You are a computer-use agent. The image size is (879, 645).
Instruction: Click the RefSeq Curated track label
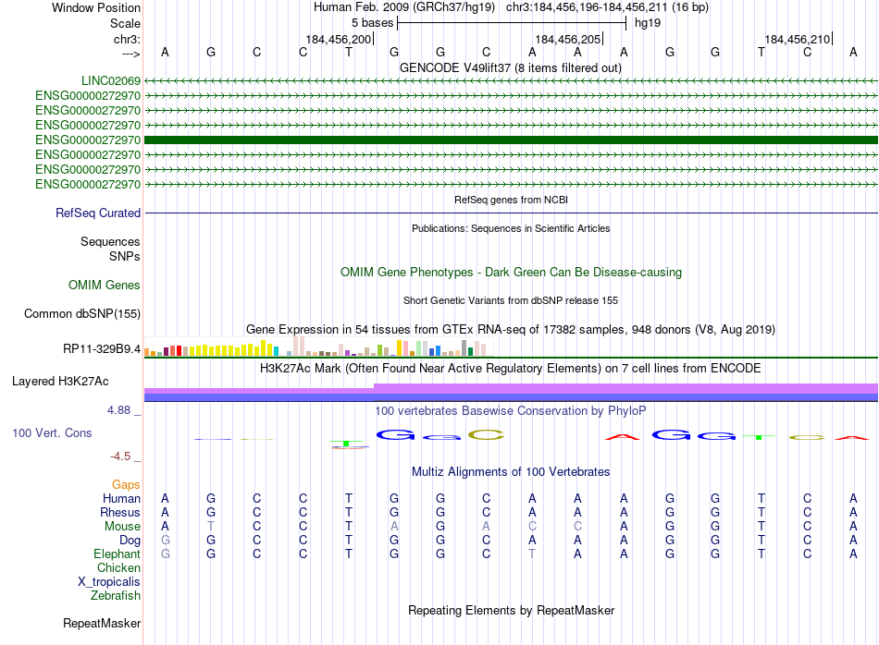tap(98, 213)
